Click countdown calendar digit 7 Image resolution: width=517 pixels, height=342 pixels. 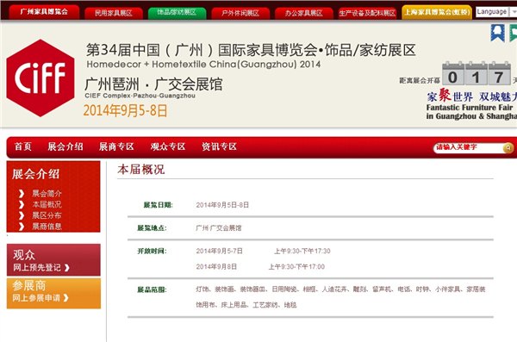[499, 74]
